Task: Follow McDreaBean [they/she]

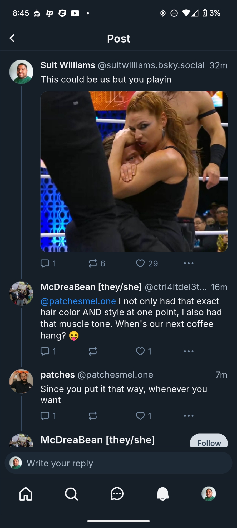Action: 209,441
